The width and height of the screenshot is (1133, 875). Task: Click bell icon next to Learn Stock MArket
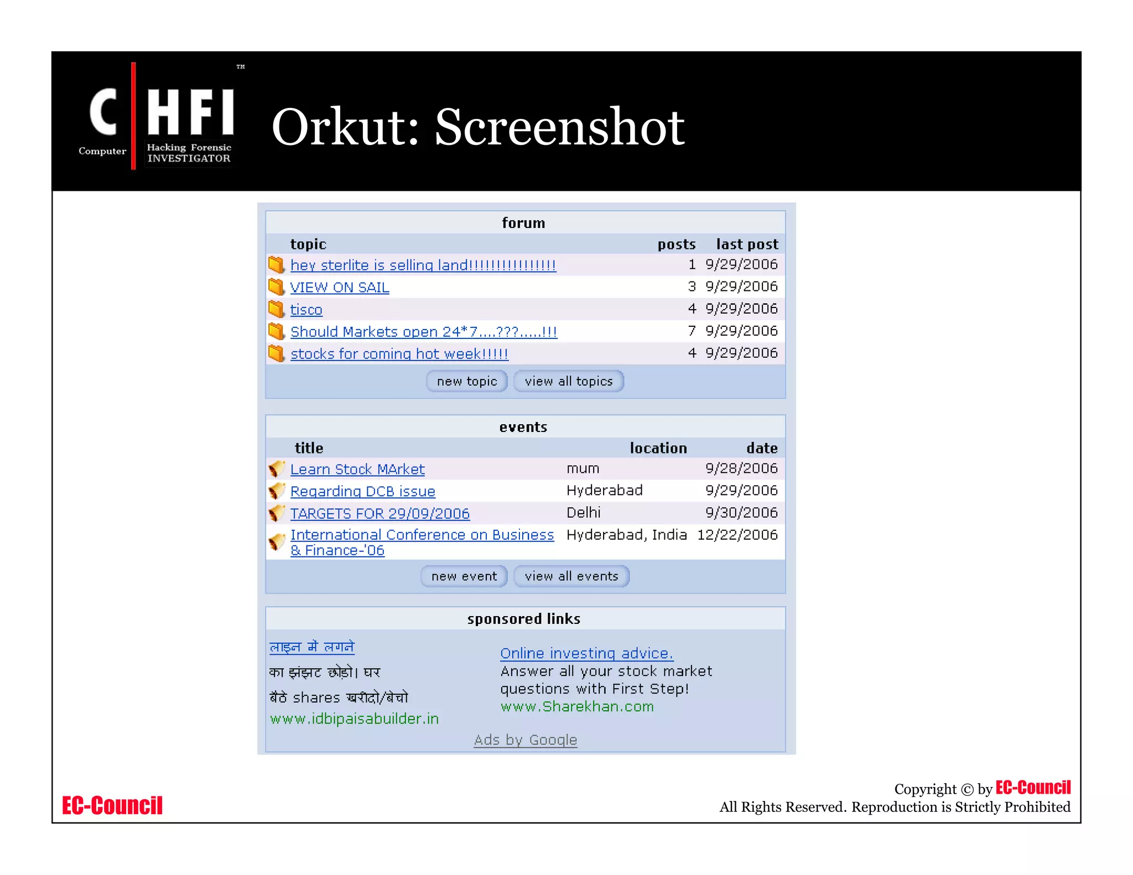click(277, 468)
